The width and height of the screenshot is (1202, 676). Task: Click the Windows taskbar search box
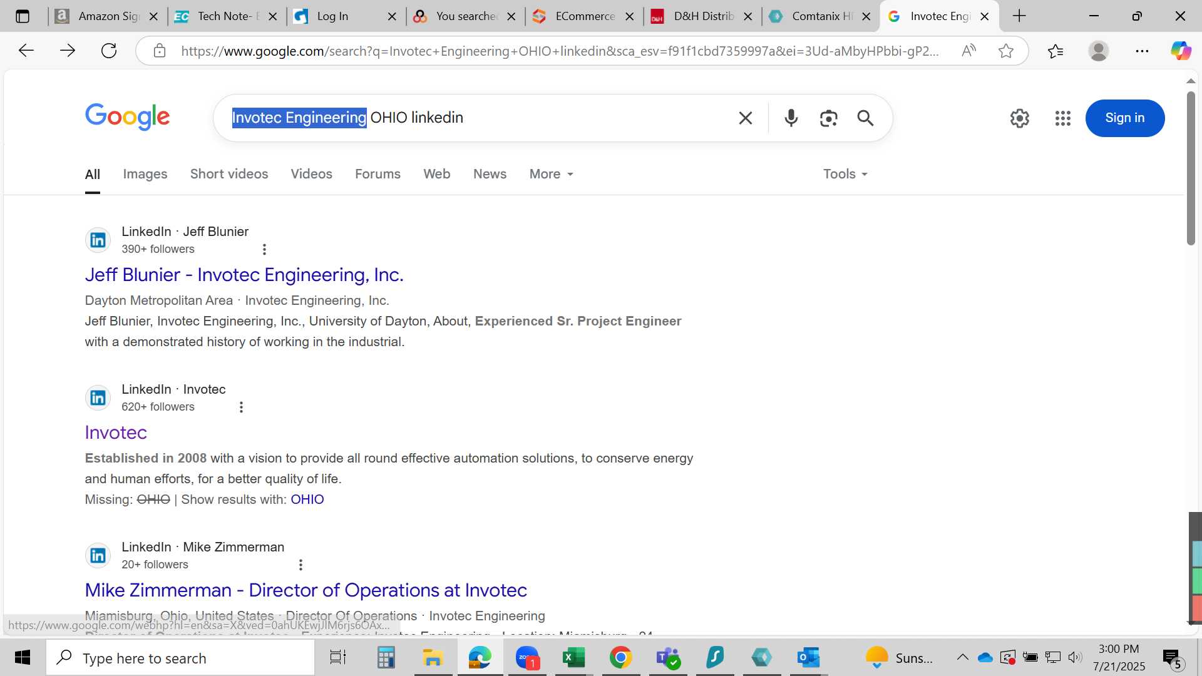point(180,658)
